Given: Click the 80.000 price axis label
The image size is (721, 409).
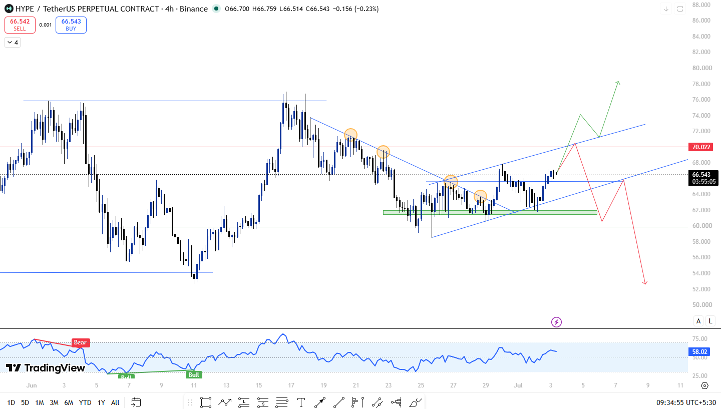Looking at the screenshot, I should (x=701, y=68).
